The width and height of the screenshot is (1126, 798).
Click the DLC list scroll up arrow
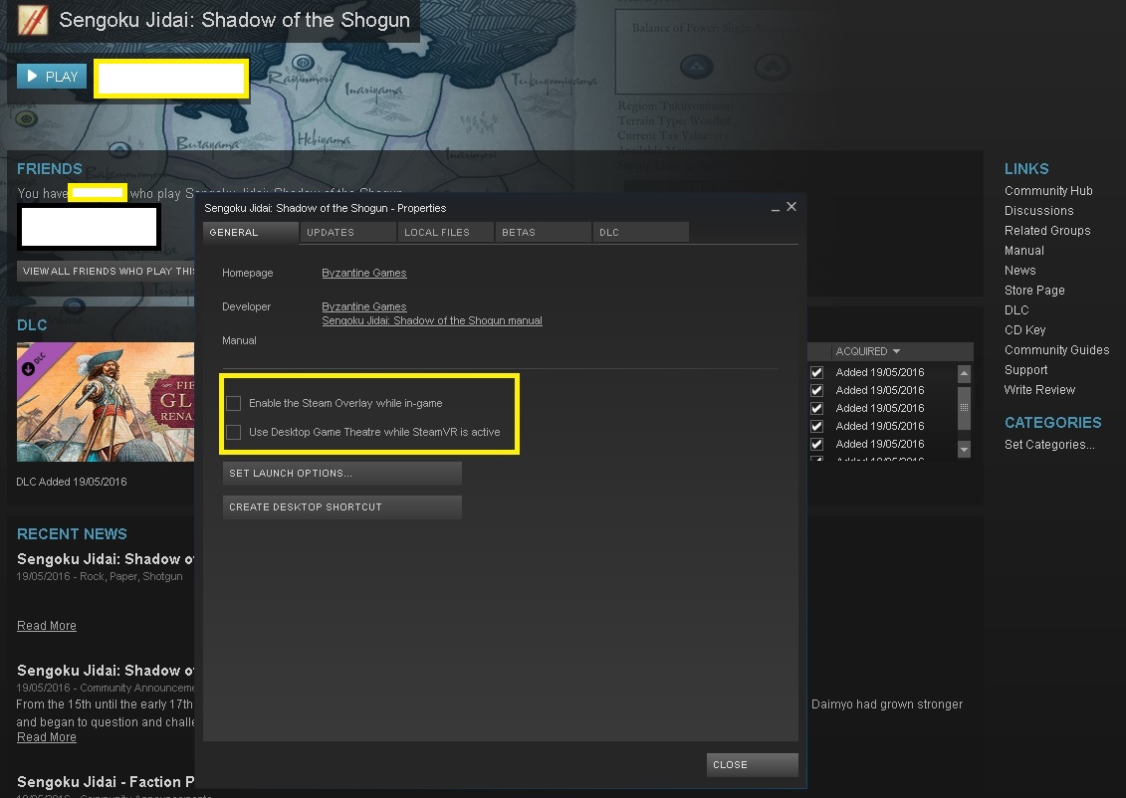click(x=965, y=374)
